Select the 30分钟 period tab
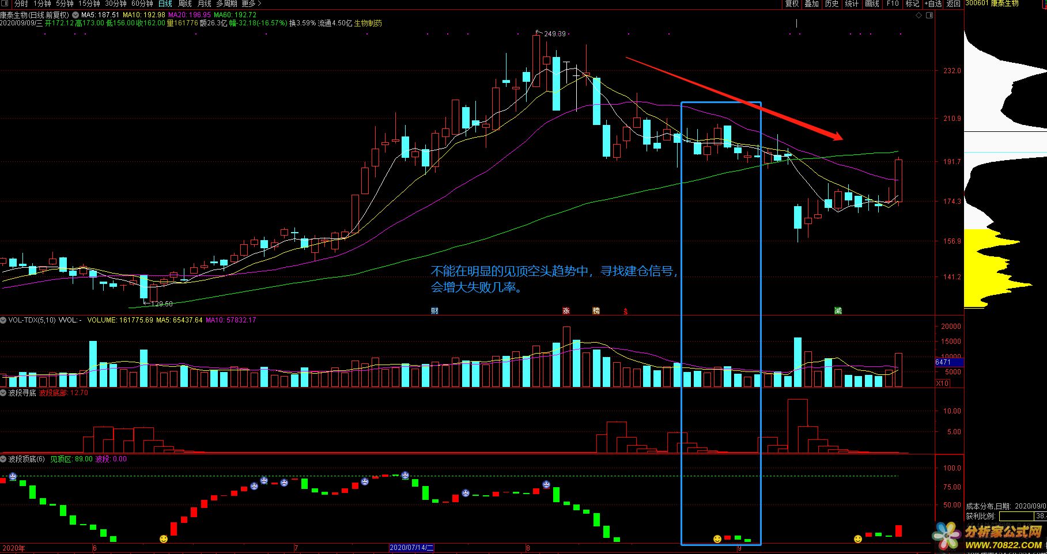This screenshot has width=1047, height=554. [x=116, y=3]
